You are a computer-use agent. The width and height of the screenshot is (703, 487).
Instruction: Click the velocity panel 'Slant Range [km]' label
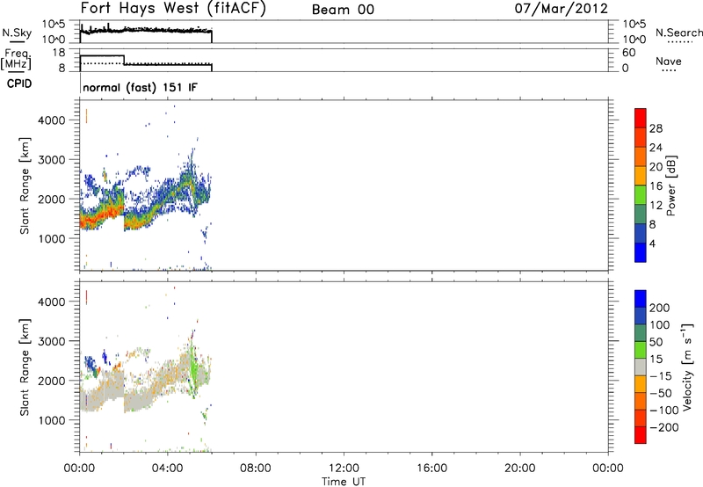[x=25, y=367]
